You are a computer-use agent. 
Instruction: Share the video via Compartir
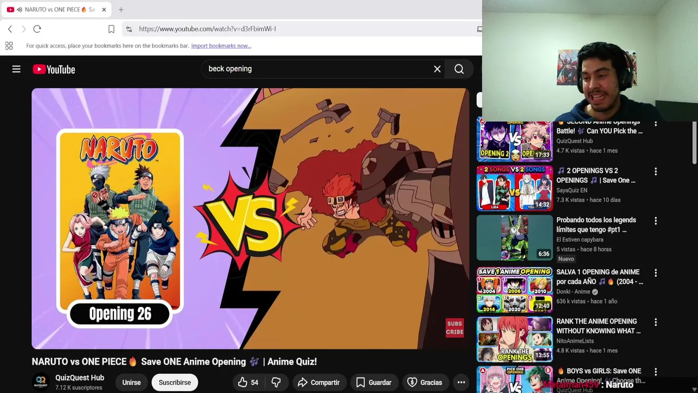(x=318, y=383)
